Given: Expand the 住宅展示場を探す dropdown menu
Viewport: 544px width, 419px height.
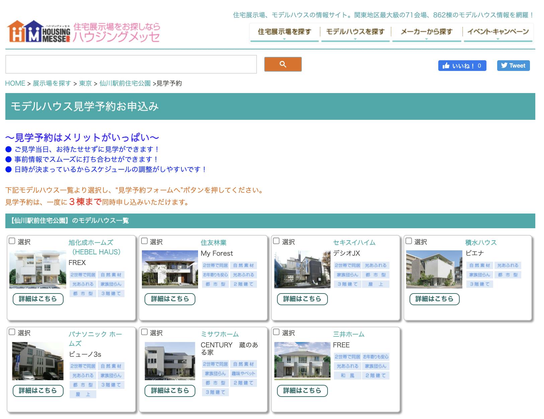Looking at the screenshot, I should (284, 32).
